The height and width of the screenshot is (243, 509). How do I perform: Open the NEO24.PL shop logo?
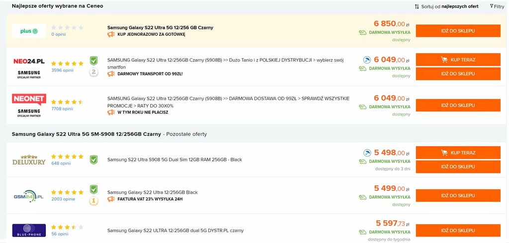(x=29, y=61)
